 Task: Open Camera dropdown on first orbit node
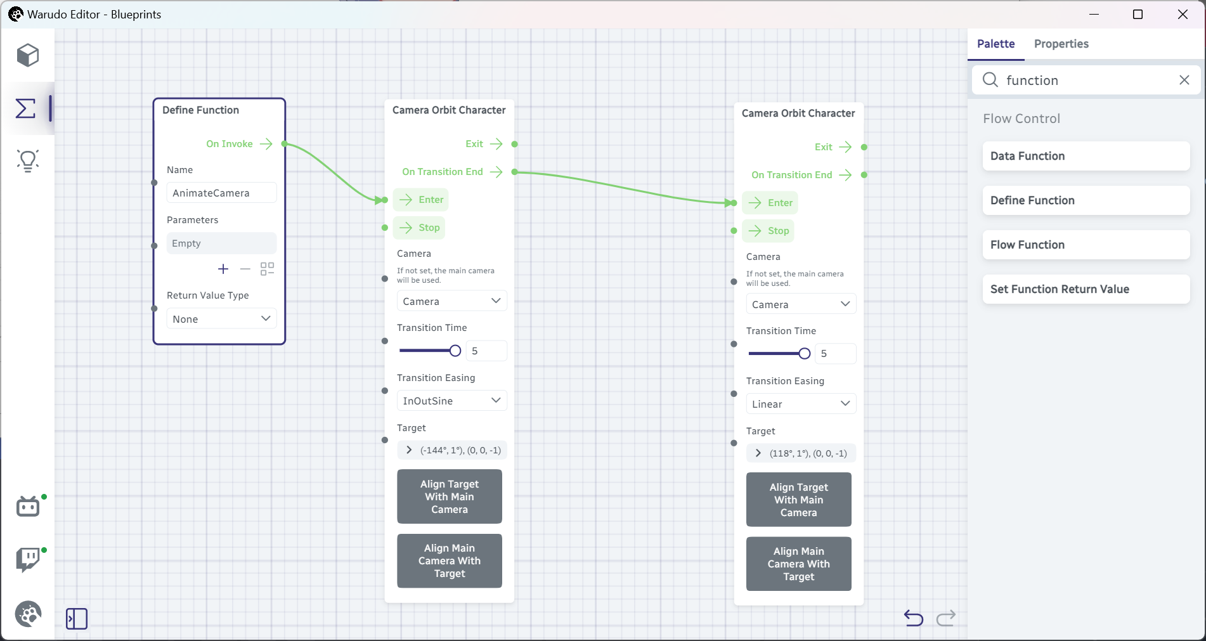coord(452,301)
